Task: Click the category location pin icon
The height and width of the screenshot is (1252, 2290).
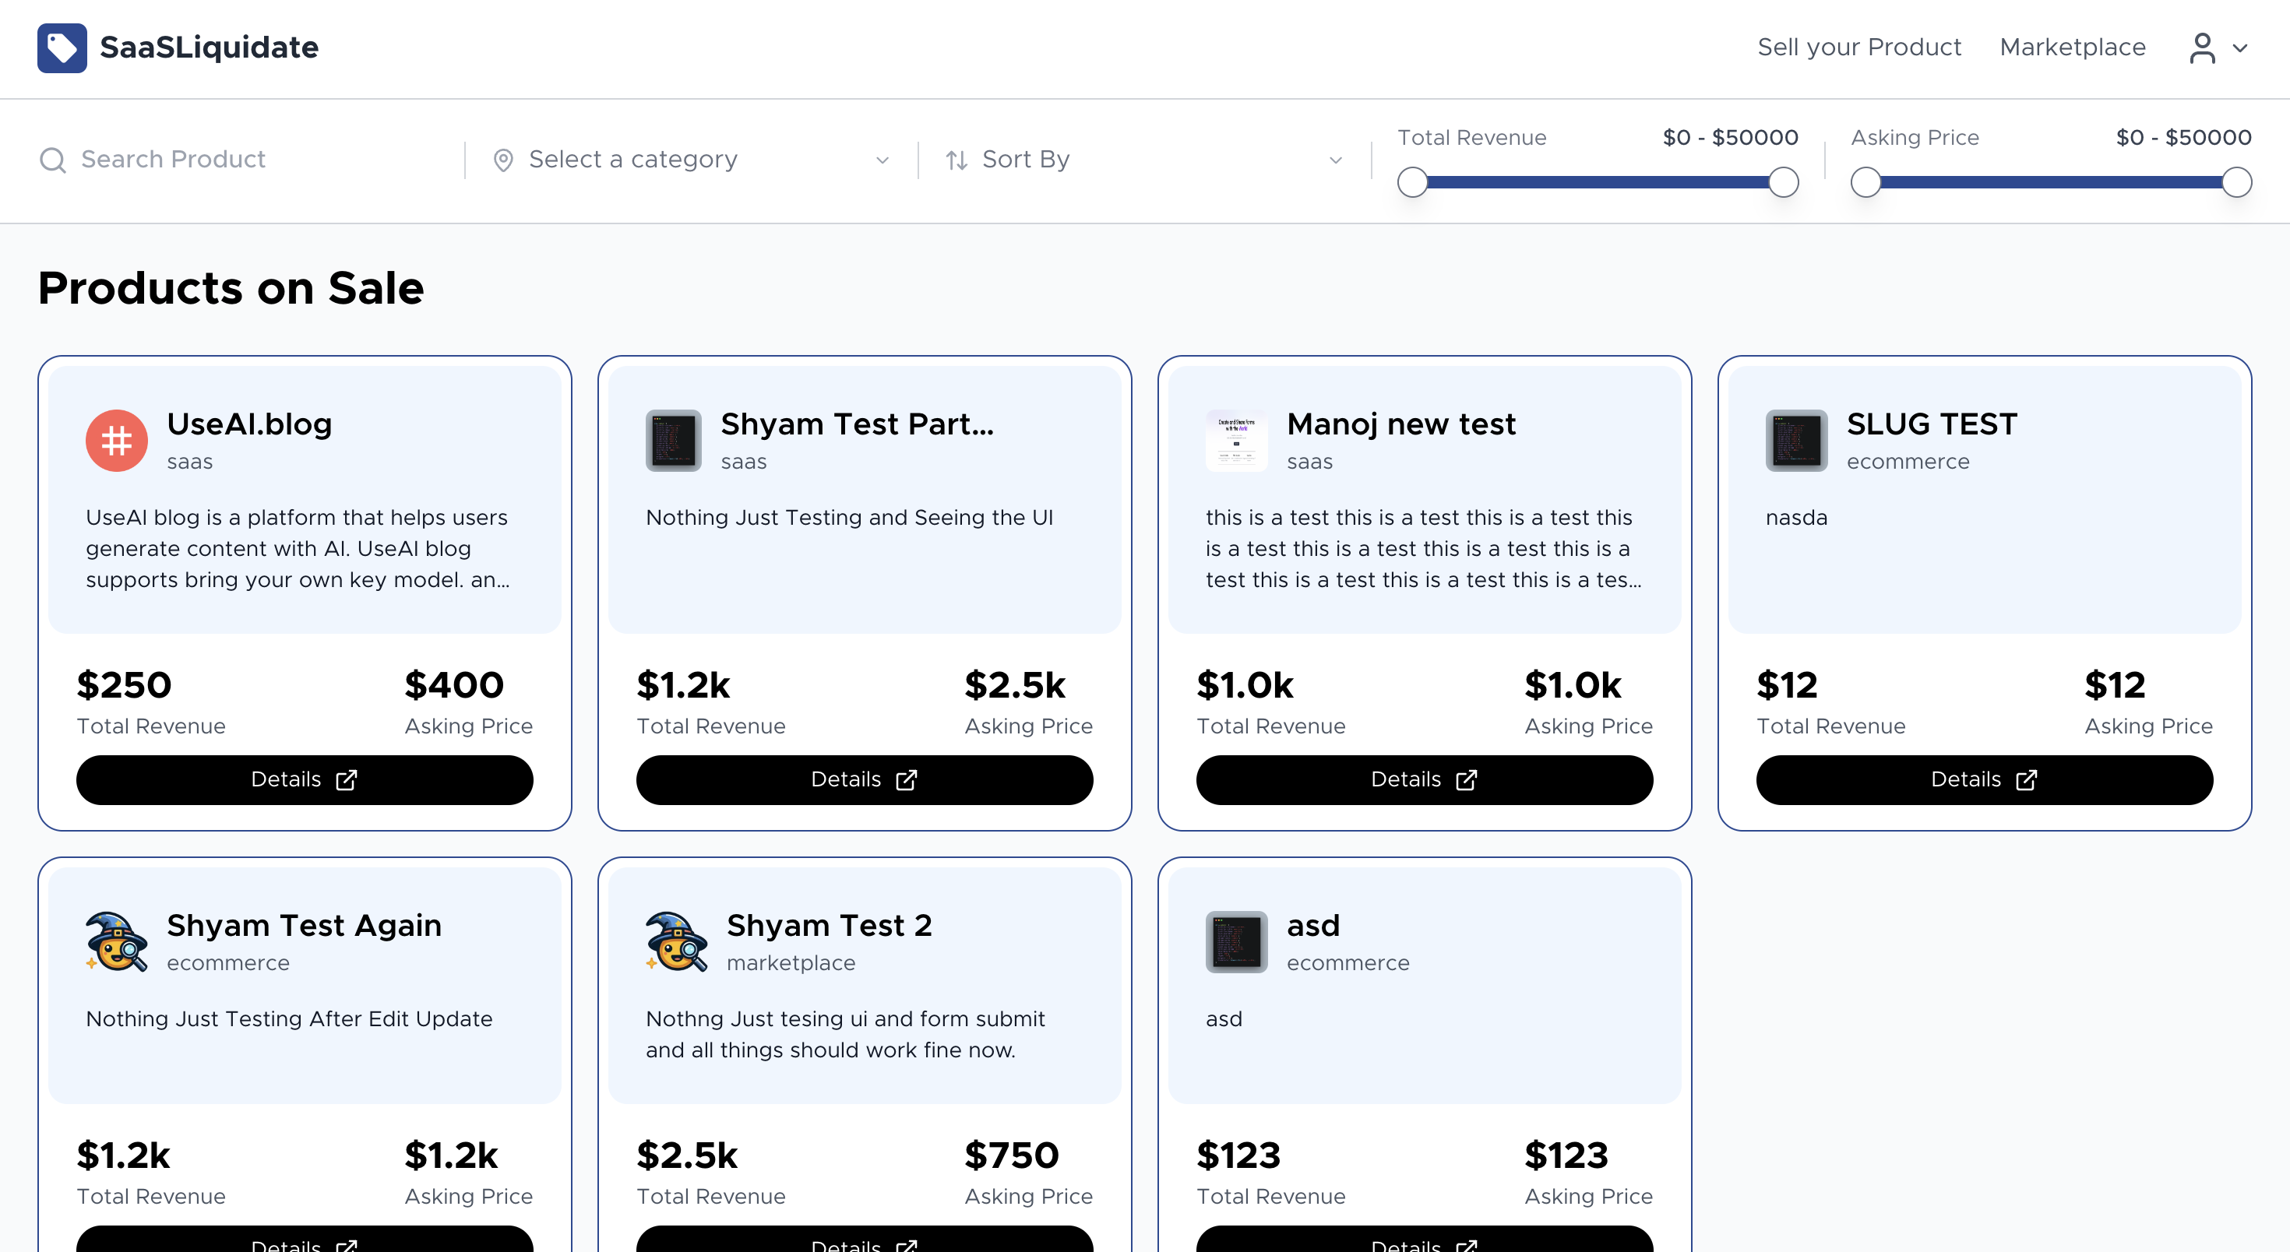Action: tap(502, 160)
